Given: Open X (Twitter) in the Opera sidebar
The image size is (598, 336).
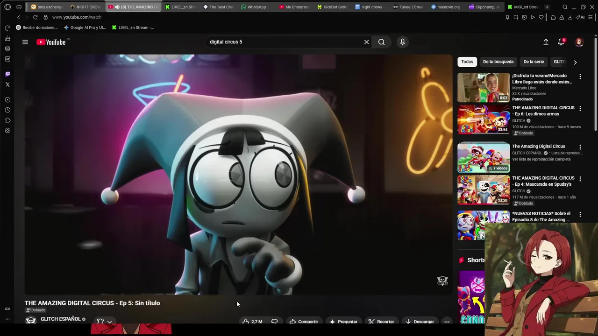Looking at the screenshot, I should click(7, 84).
